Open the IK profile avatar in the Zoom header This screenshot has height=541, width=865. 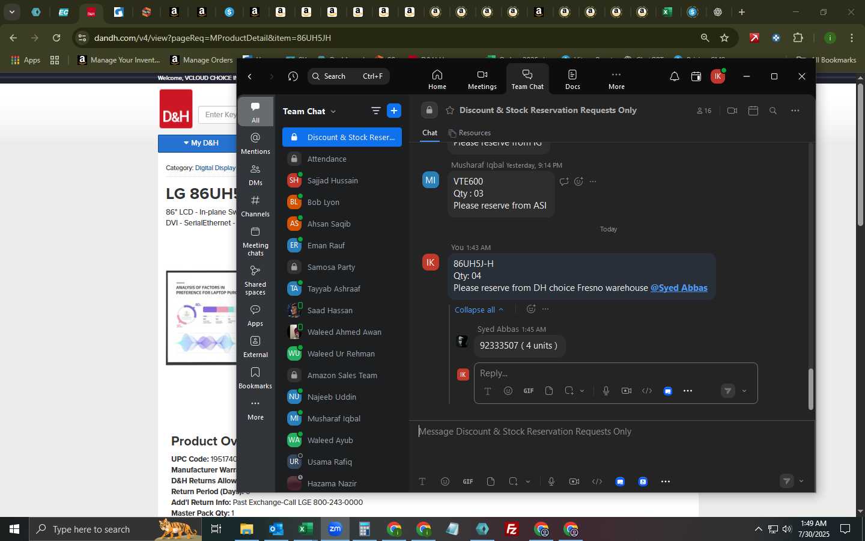tap(717, 76)
